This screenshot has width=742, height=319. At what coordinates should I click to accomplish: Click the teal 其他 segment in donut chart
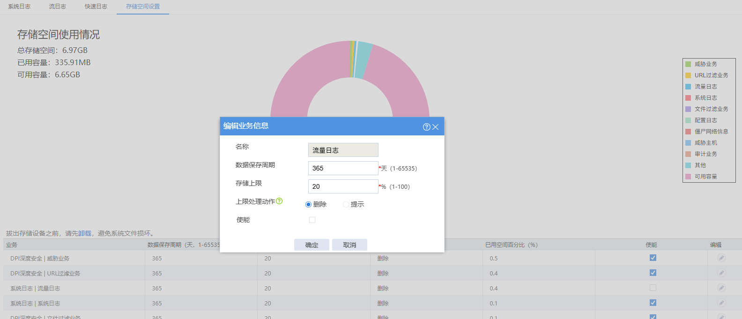pyautogui.click(x=363, y=60)
